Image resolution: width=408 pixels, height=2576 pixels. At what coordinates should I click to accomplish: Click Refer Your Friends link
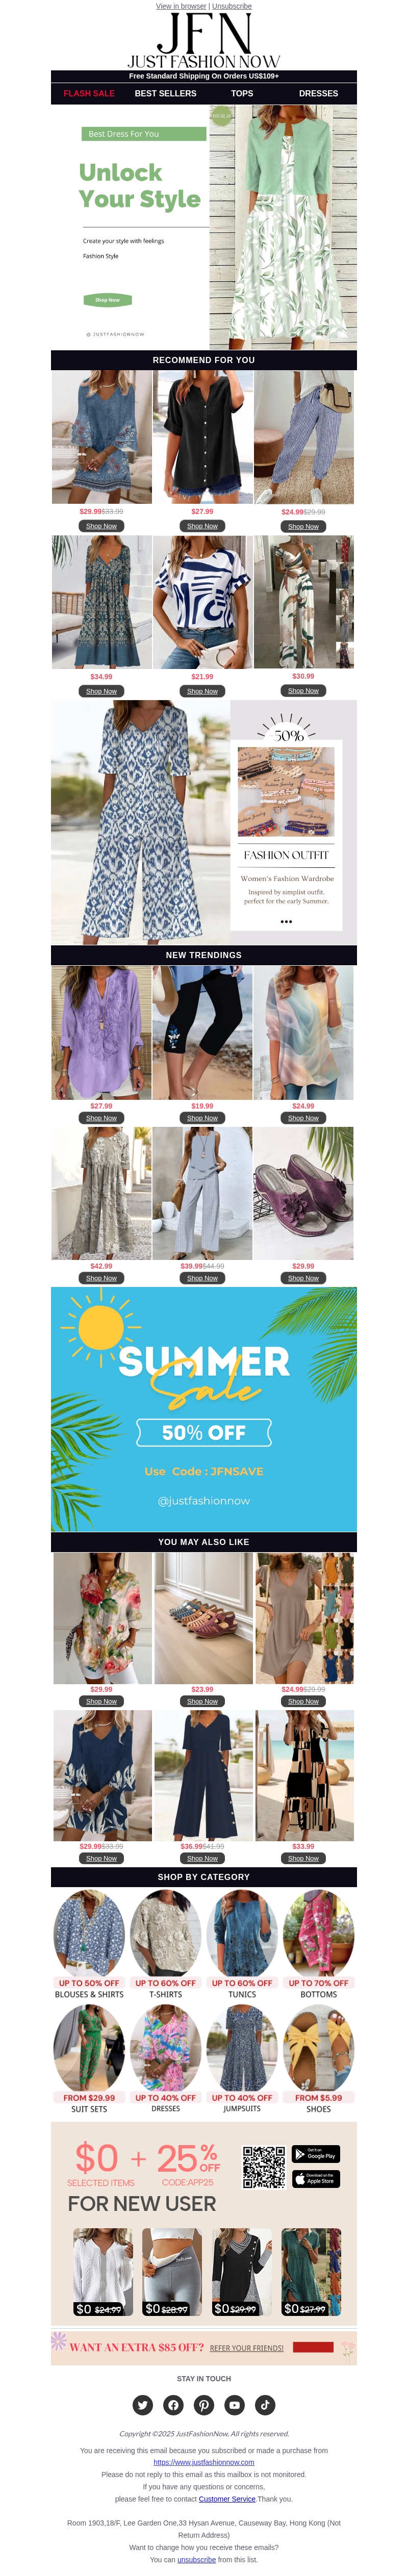pyautogui.click(x=247, y=2348)
